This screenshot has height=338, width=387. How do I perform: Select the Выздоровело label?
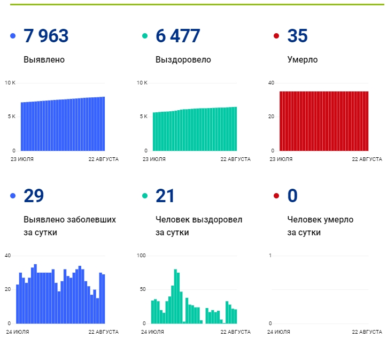tap(183, 60)
